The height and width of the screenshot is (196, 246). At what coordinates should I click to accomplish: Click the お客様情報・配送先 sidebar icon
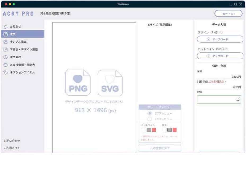(6, 65)
